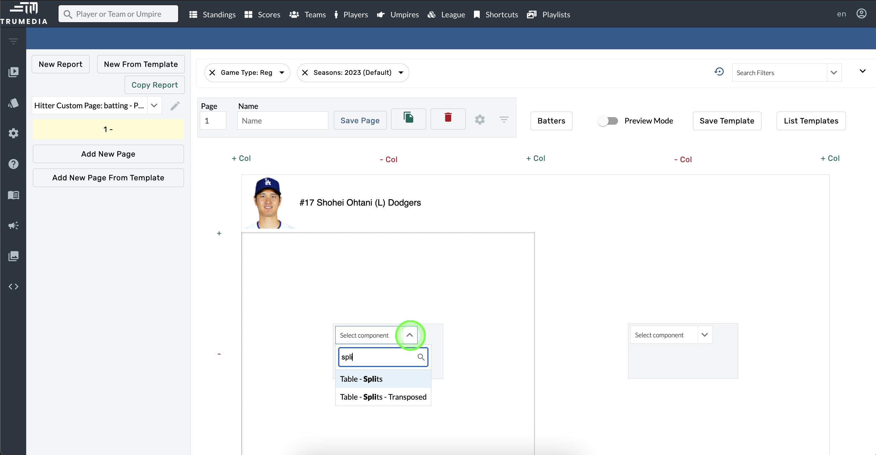Expand Seasons: 2023 filter dropdown
Screen dimensions: 876x455
point(401,73)
